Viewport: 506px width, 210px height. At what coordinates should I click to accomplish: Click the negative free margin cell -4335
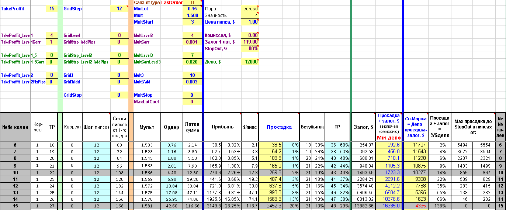(416, 206)
